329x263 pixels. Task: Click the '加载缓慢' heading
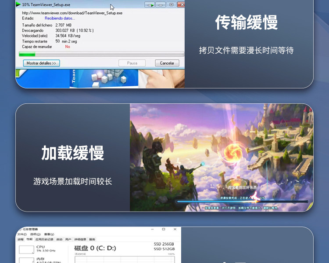click(72, 153)
